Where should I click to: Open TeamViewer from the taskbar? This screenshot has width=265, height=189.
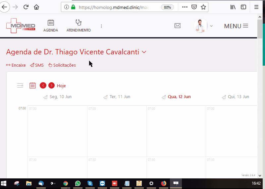pyautogui.click(x=102, y=183)
